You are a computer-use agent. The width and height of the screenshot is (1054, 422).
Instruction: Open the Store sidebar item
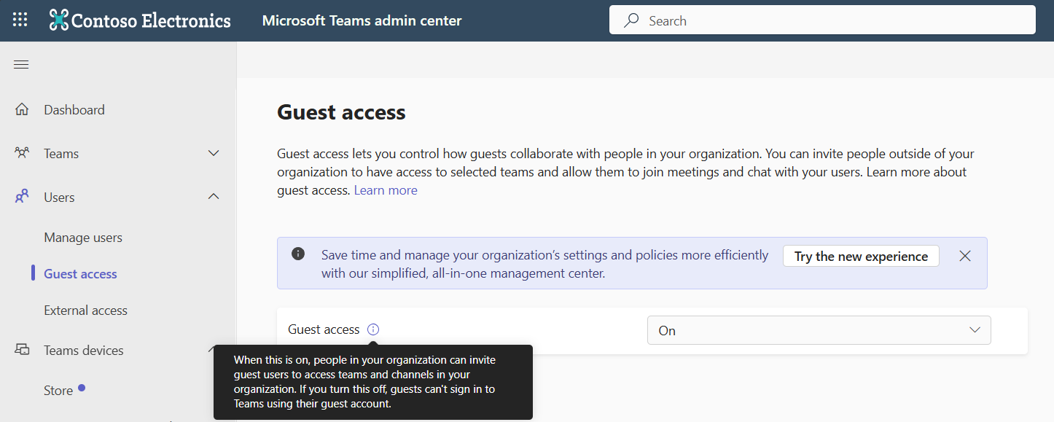[x=58, y=391]
